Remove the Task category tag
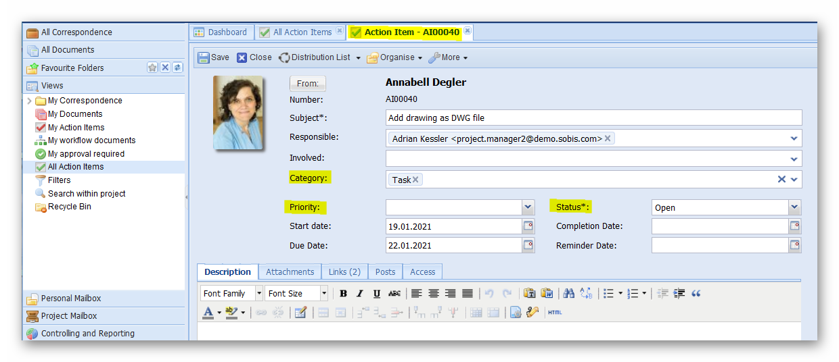Screen dimensions: 839x362 coord(415,180)
